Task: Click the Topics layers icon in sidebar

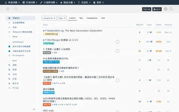Action: pyautogui.click(x=9, y=18)
